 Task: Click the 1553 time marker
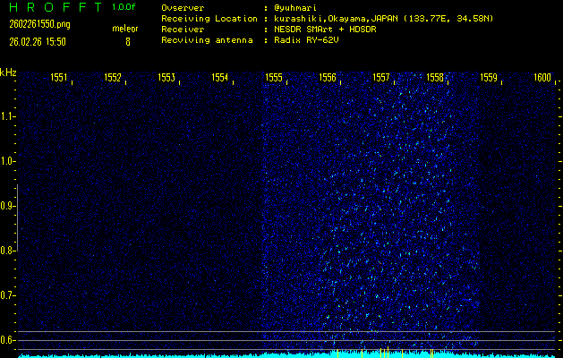tap(166, 78)
